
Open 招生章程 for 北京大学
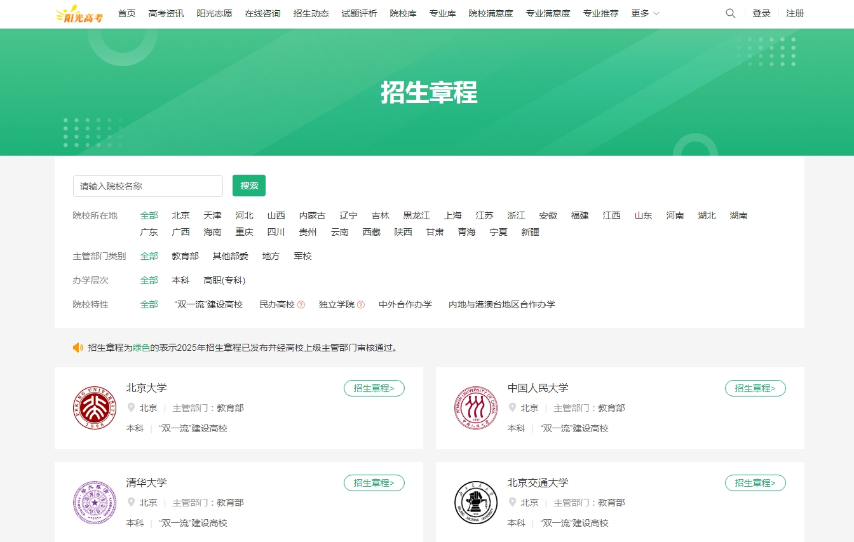click(x=374, y=388)
